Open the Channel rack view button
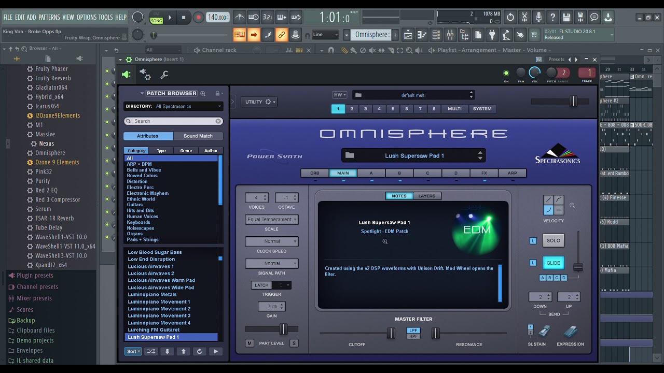The width and height of the screenshot is (664, 373). [x=436, y=35]
